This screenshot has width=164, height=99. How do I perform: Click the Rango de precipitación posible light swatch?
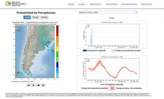coord(113,50)
